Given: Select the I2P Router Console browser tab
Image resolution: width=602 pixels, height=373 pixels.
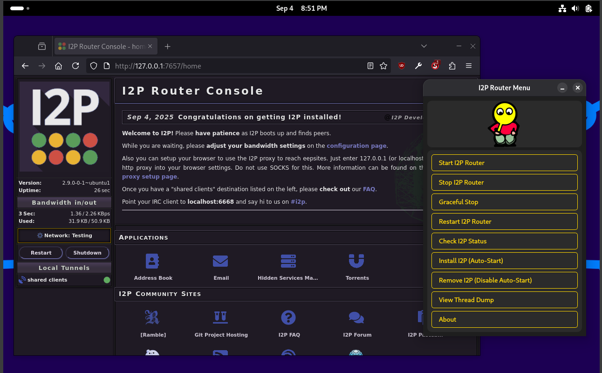Looking at the screenshot, I should tap(106, 46).
